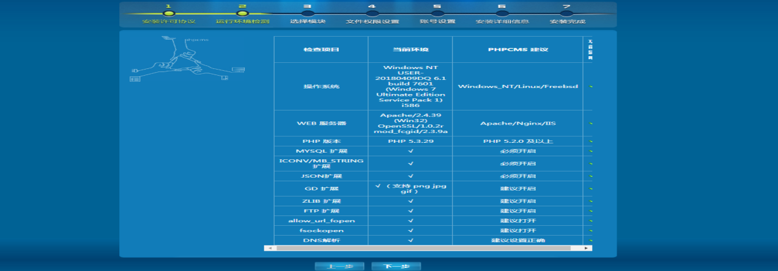This screenshot has width=778, height=271.
Task: Click 建议设置正确 in the DNS解析 row
Action: (x=517, y=240)
